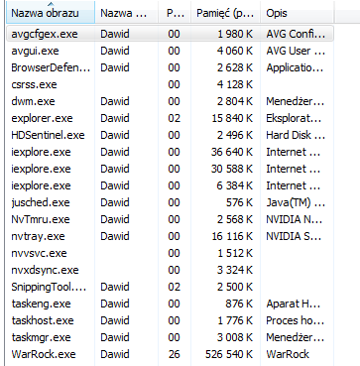The image size is (360, 366).
Task: Click the WarRock description cell
Action: [288, 354]
